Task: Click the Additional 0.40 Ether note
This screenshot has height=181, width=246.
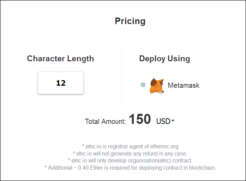Action: point(130,168)
